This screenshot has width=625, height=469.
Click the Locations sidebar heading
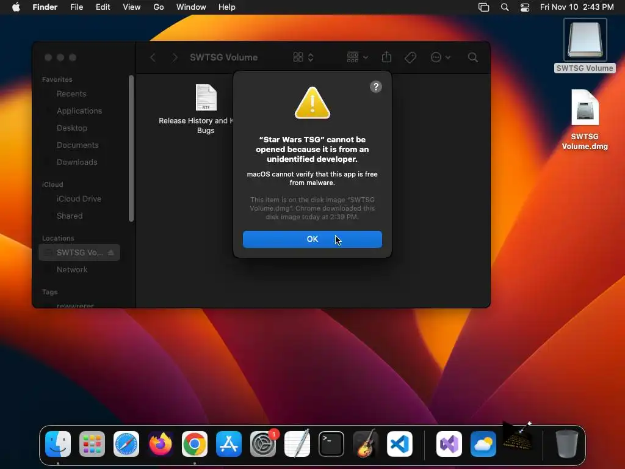pyautogui.click(x=58, y=238)
